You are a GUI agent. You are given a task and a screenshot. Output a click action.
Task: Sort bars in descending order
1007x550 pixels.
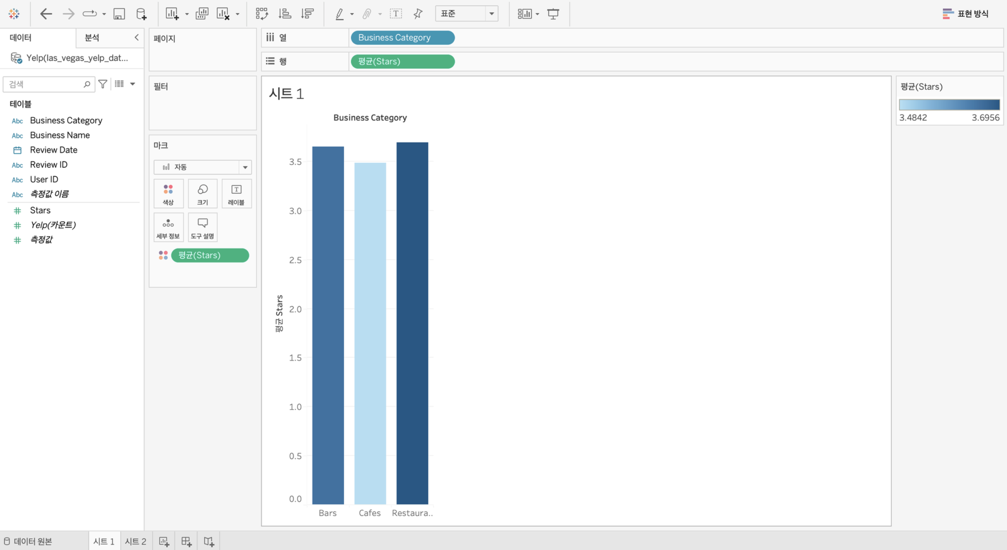(307, 14)
